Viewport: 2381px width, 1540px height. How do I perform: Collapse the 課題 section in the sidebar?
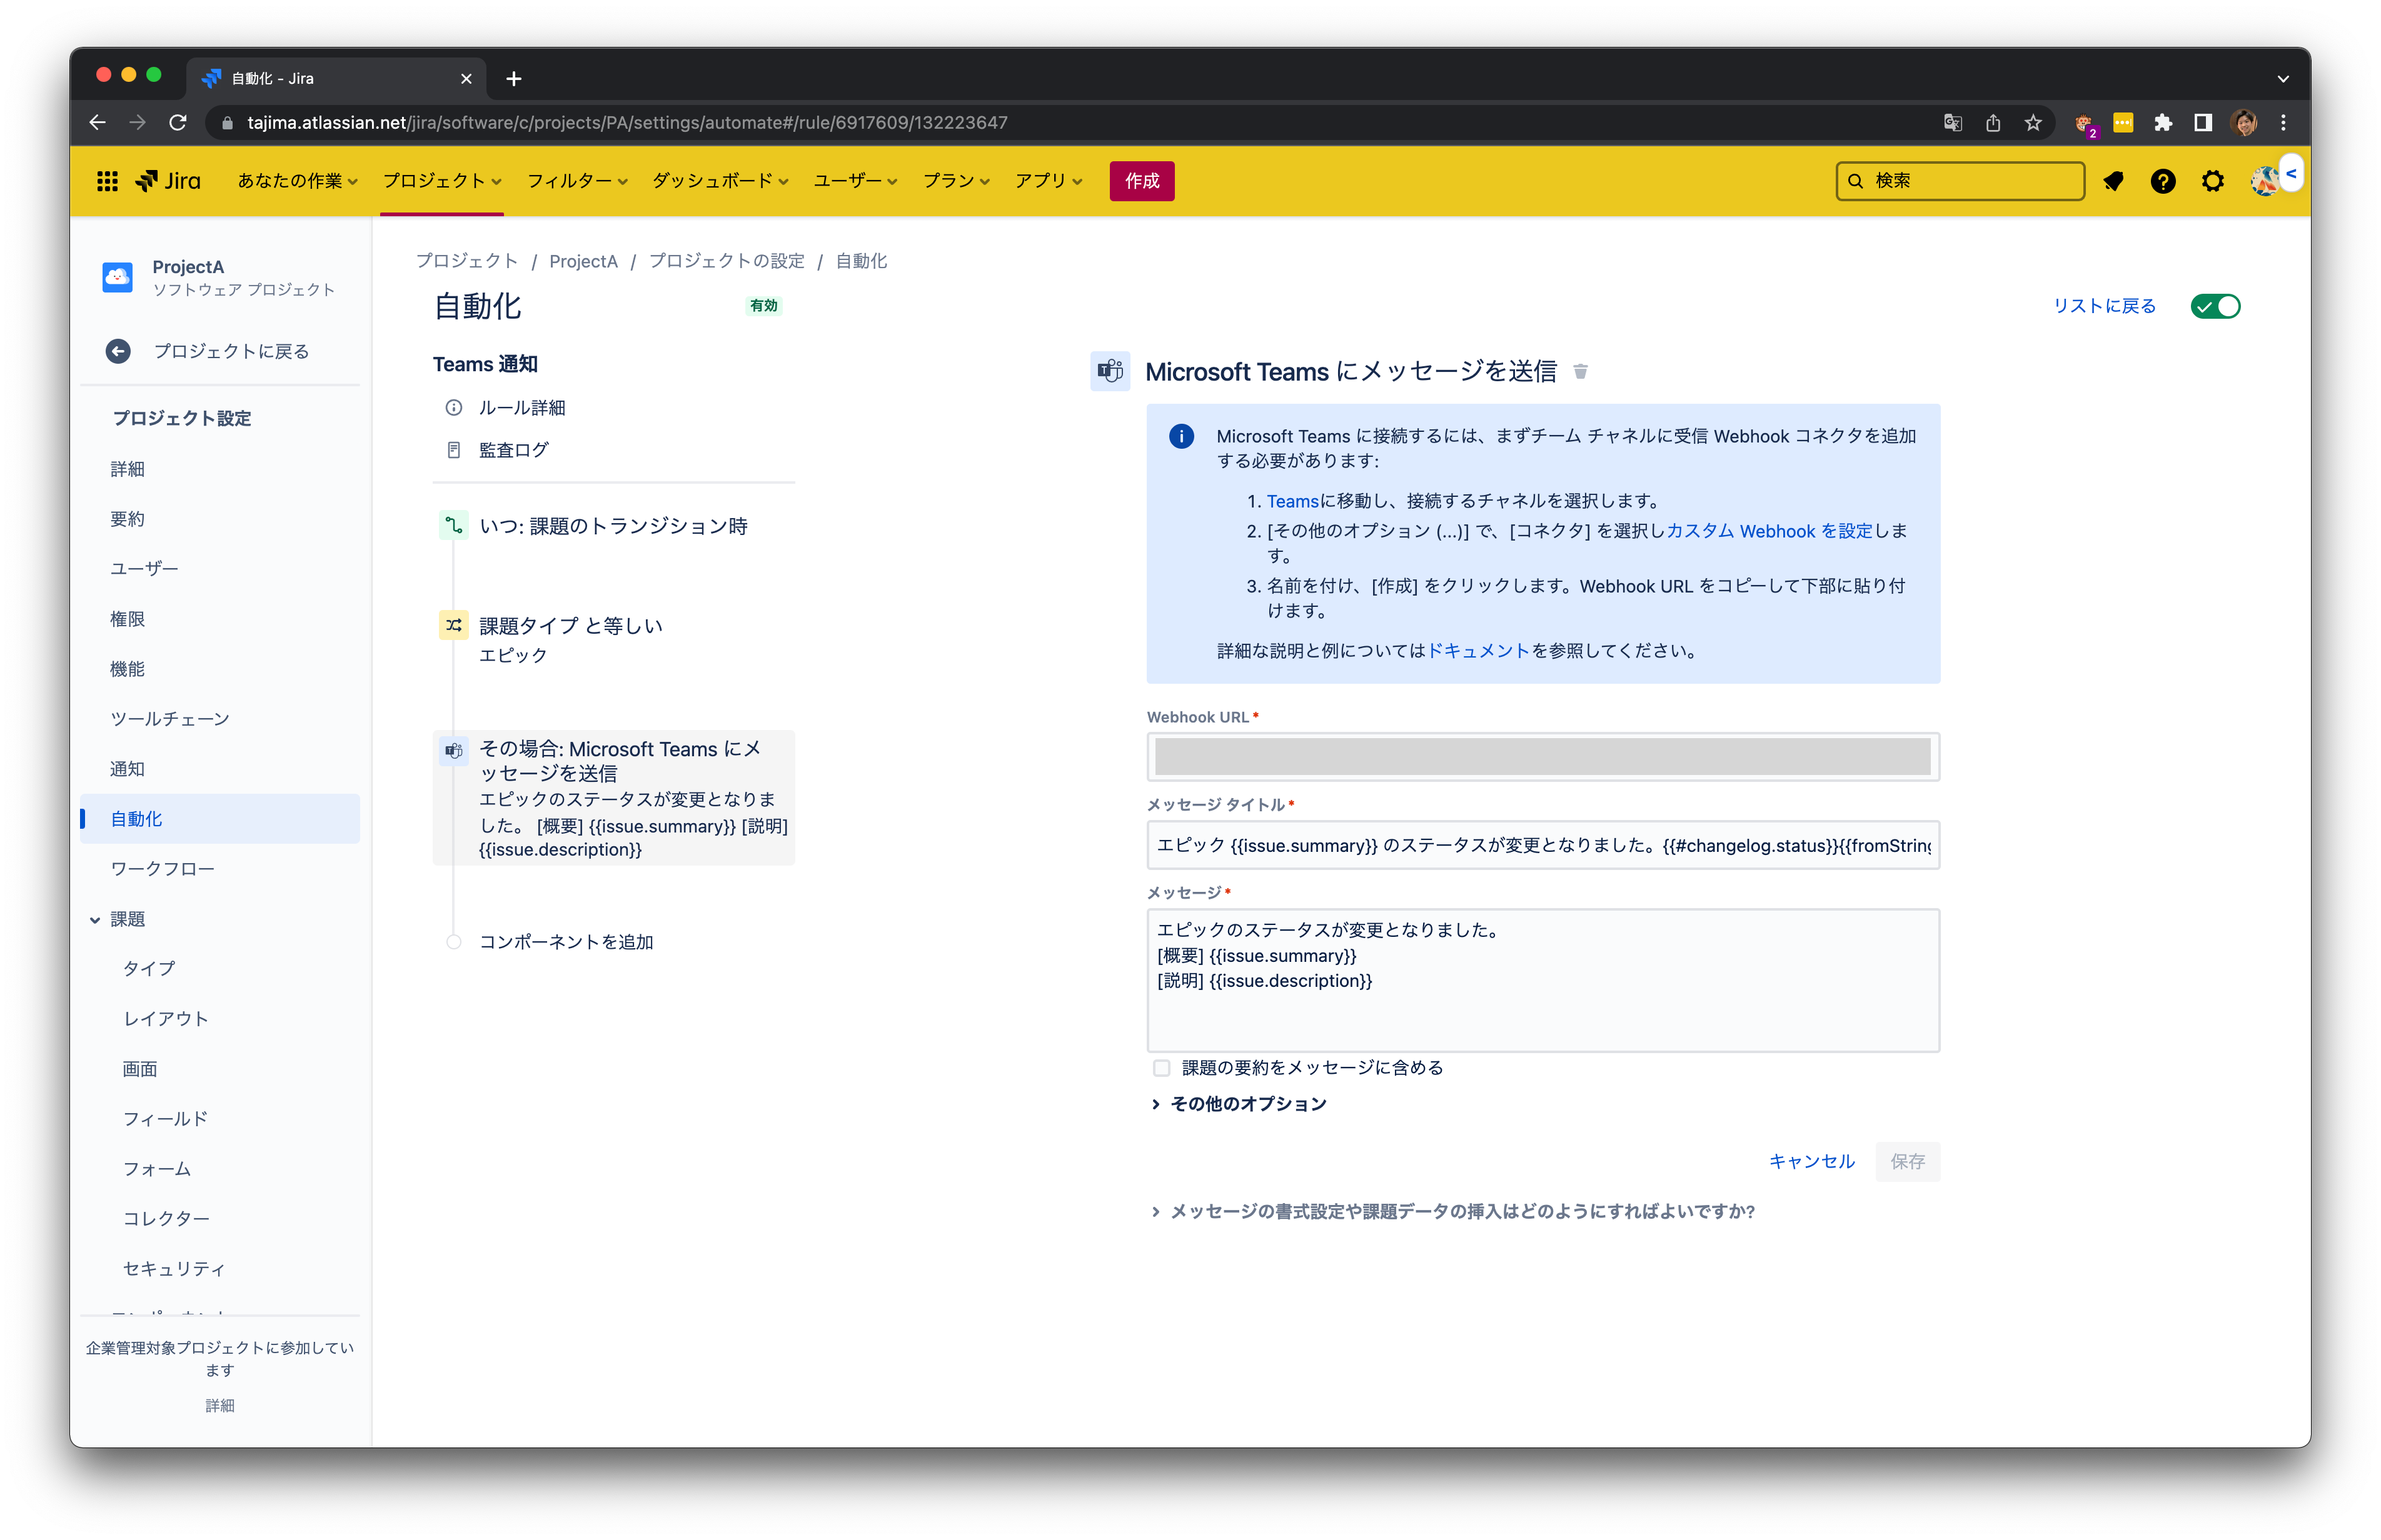[96, 920]
